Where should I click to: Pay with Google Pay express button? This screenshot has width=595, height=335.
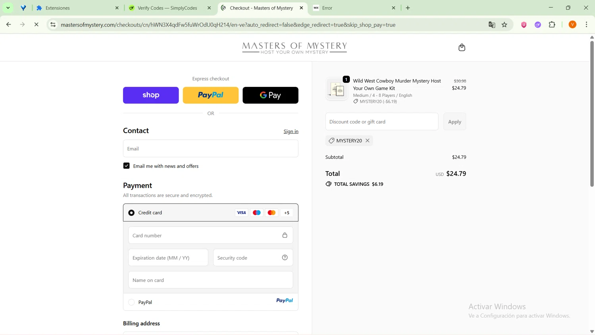[x=271, y=95]
